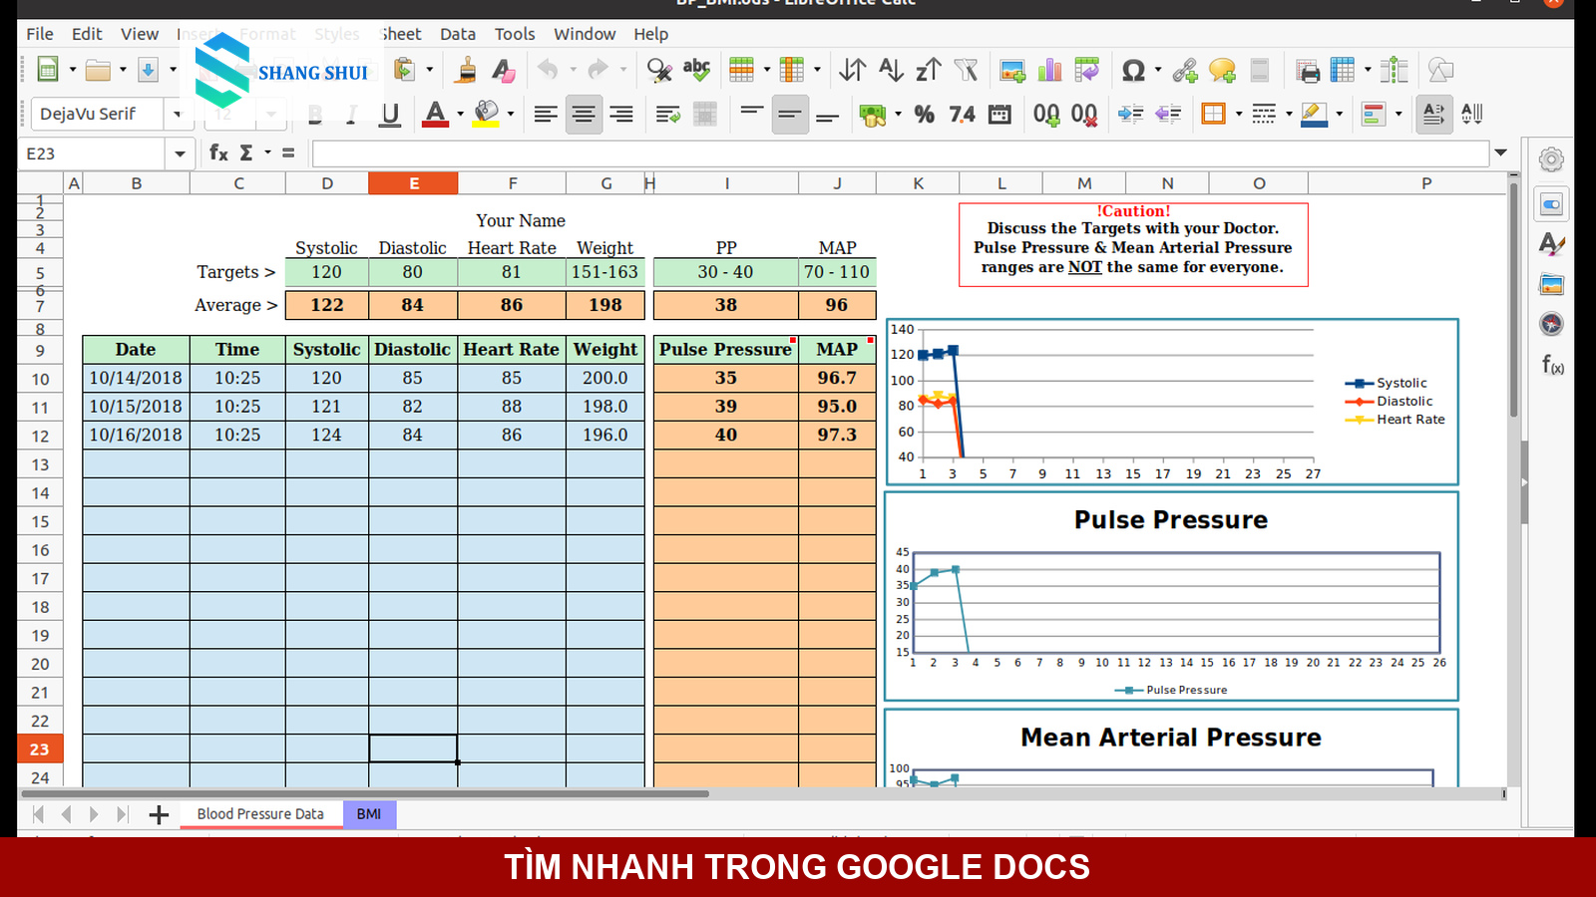Toggle center horizontal alignment
Image resolution: width=1596 pixels, height=897 pixels.
click(584, 114)
